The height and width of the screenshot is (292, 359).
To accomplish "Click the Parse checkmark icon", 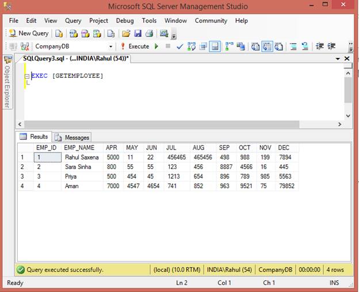I will pos(179,47).
